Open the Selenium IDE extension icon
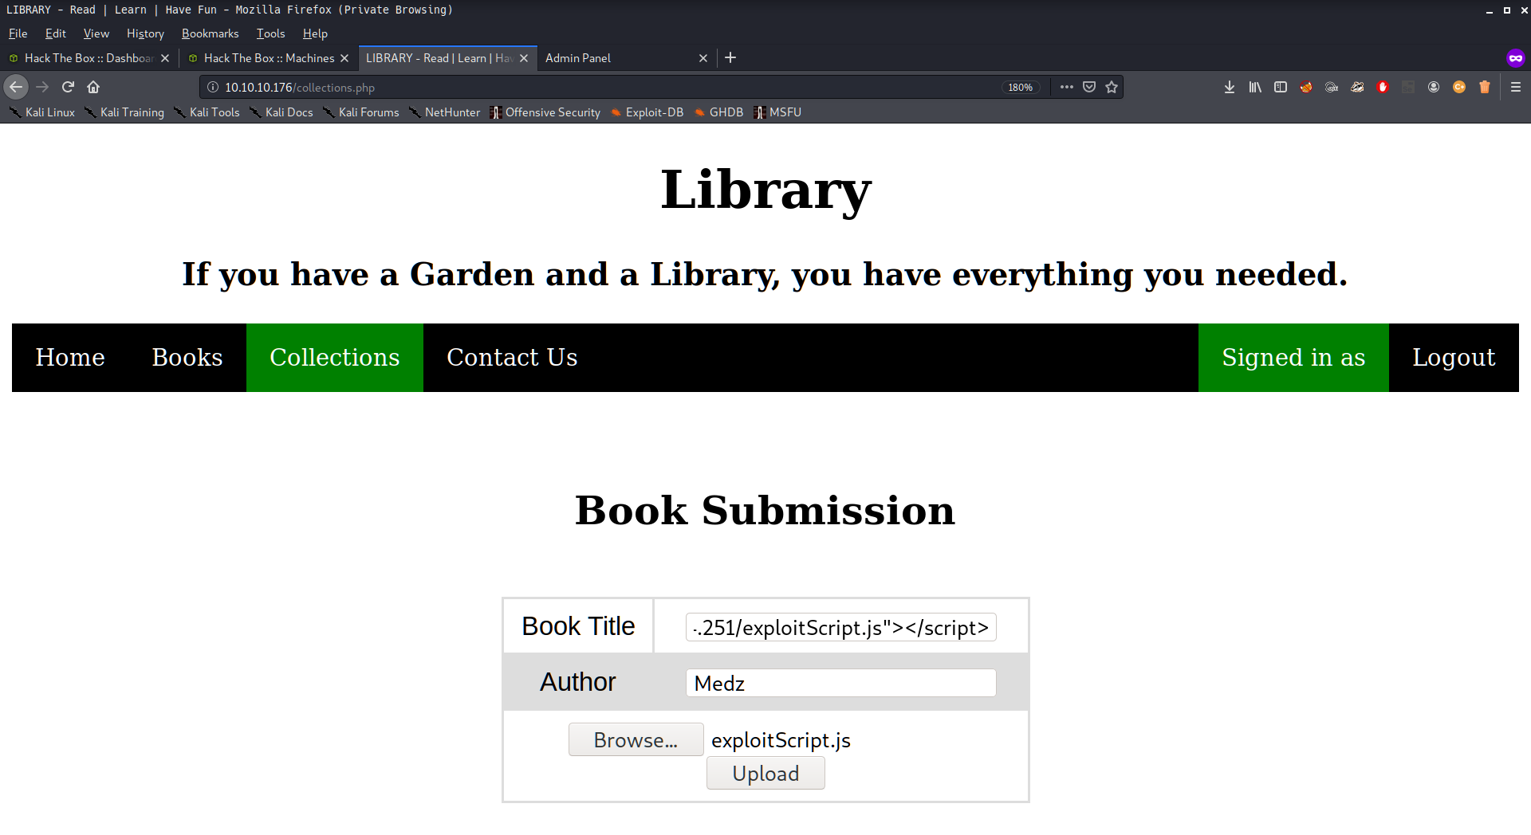 (x=1408, y=87)
